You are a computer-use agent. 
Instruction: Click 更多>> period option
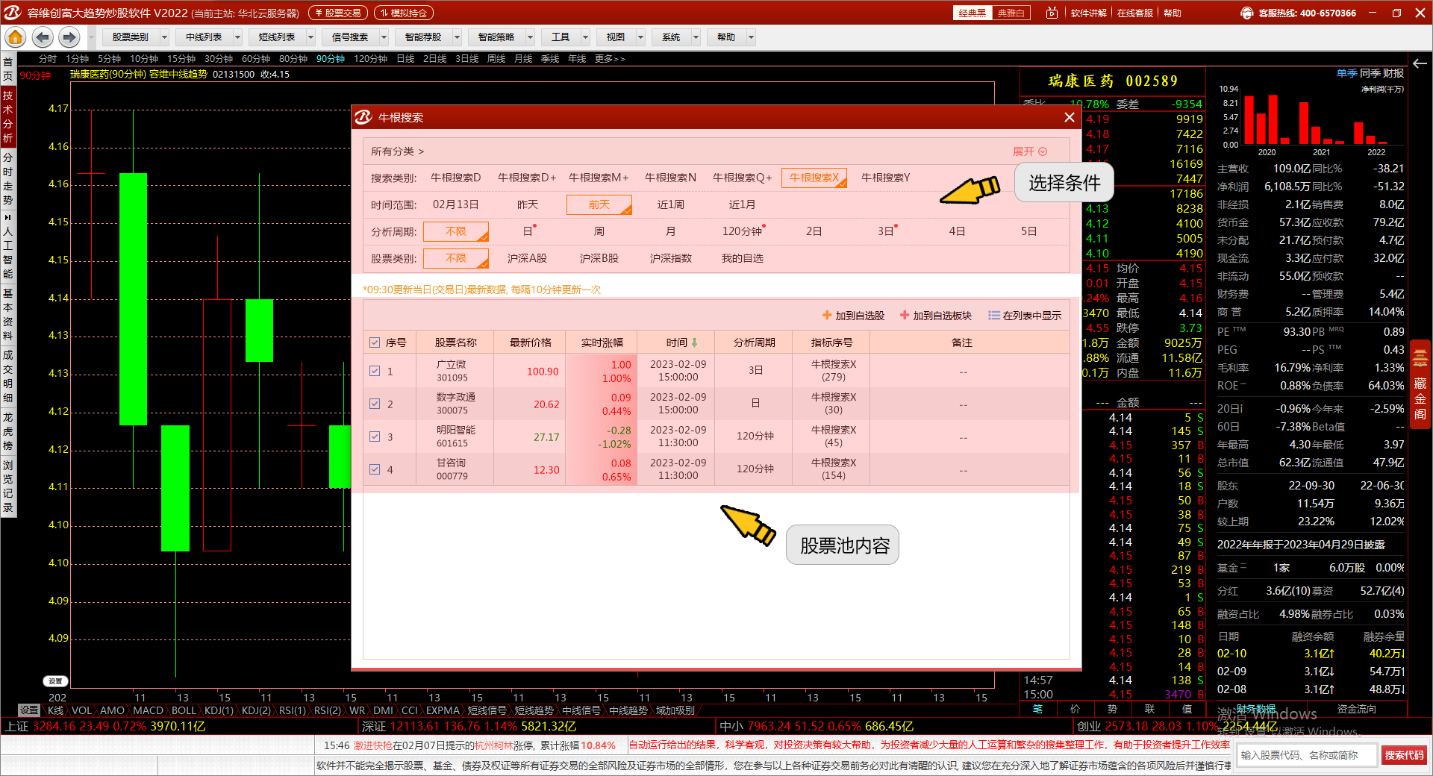(x=610, y=58)
